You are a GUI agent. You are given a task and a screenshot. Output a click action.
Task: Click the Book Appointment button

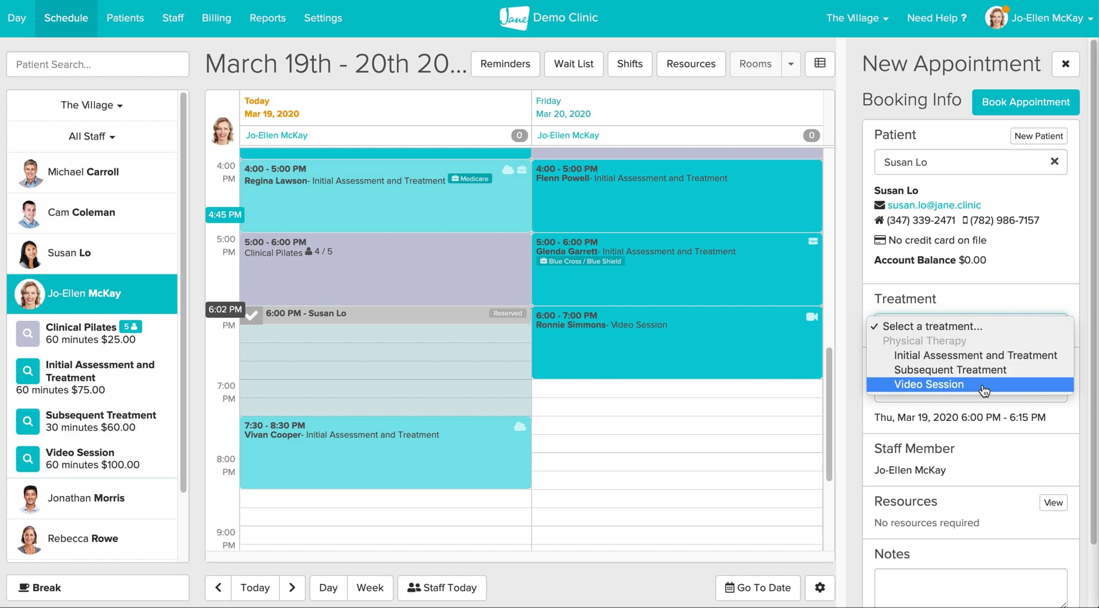coord(1025,102)
